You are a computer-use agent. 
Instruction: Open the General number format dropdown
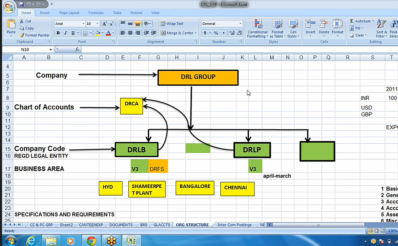[240, 24]
